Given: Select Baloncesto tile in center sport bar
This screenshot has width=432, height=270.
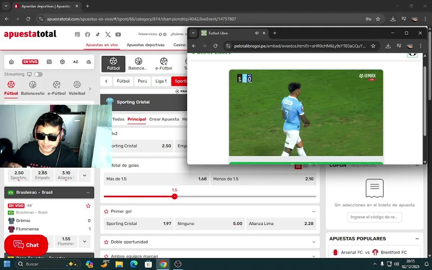Looking at the screenshot, I should pyautogui.click(x=138, y=64).
